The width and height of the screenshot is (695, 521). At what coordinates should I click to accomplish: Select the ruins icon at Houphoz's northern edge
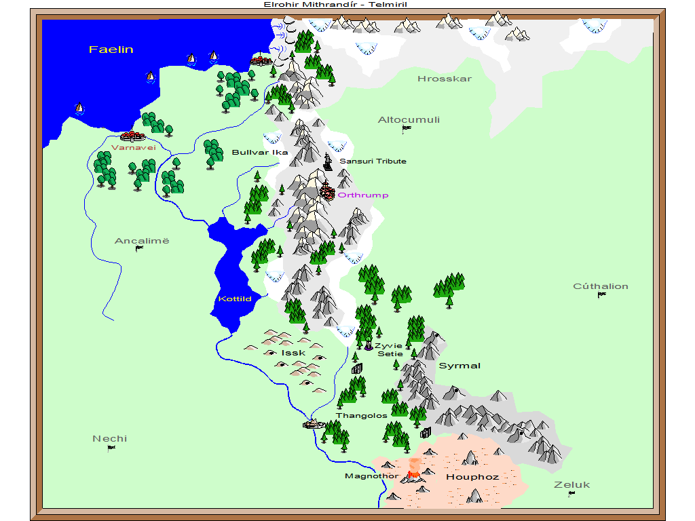pos(426,432)
